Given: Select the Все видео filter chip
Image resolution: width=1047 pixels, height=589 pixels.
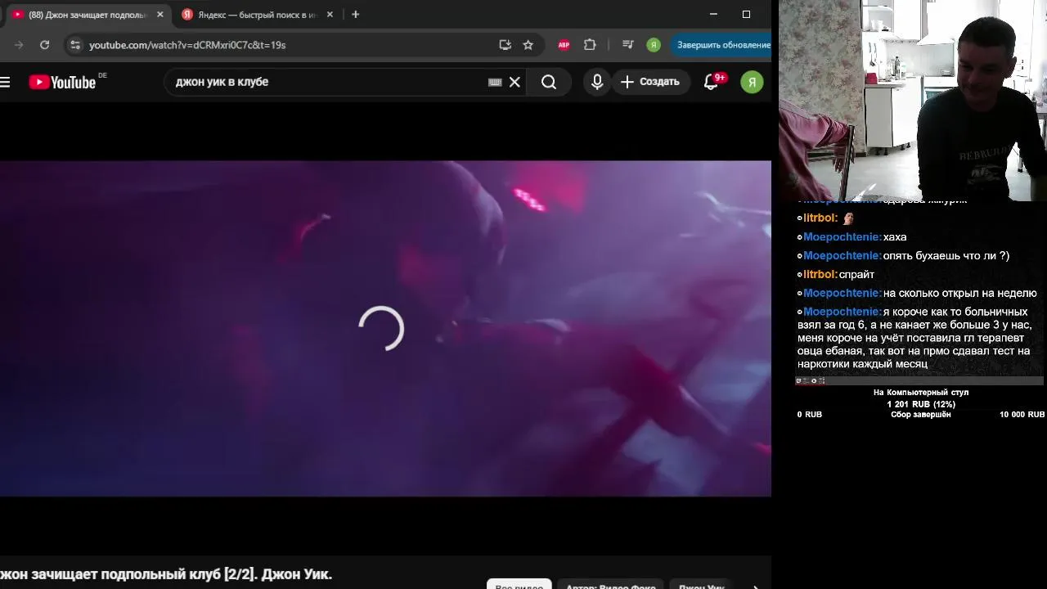Looking at the screenshot, I should click(519, 586).
